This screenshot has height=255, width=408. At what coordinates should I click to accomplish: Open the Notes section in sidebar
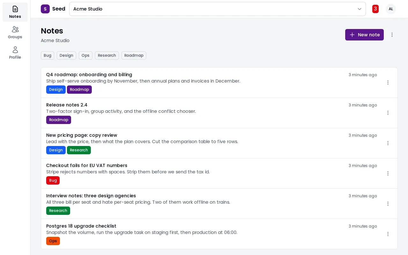pos(15,12)
